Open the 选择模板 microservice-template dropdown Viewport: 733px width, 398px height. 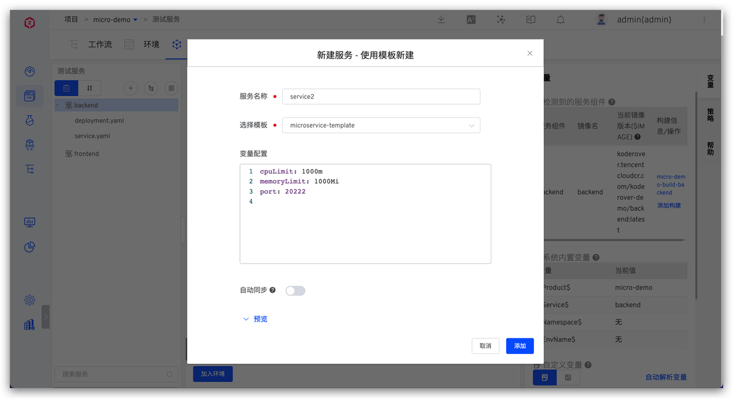381,125
